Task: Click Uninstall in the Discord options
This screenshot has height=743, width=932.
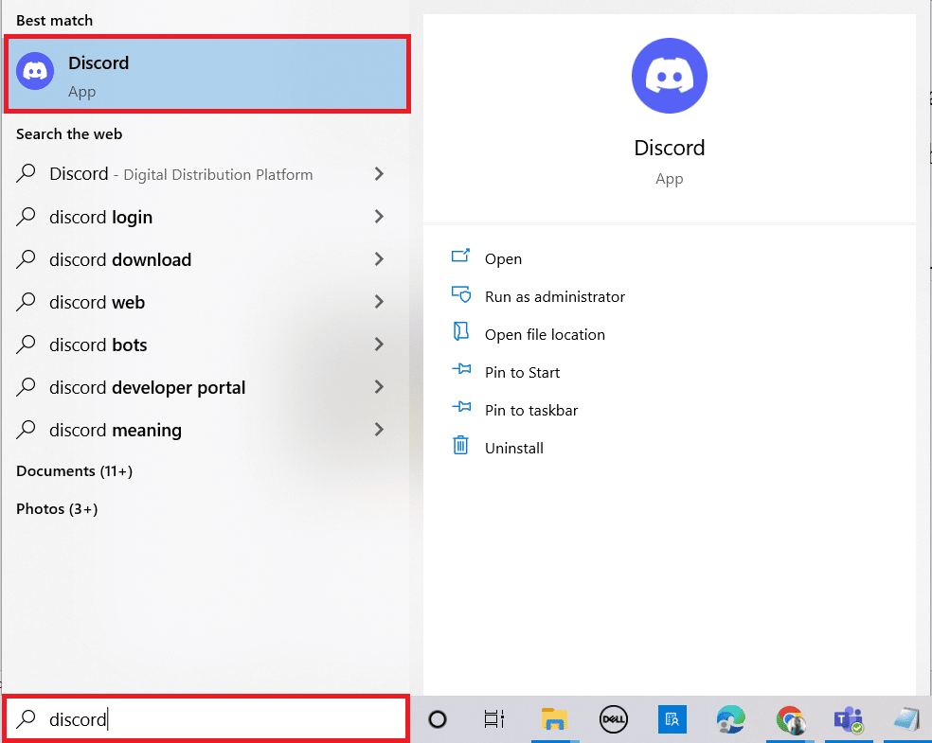Action: click(x=513, y=449)
